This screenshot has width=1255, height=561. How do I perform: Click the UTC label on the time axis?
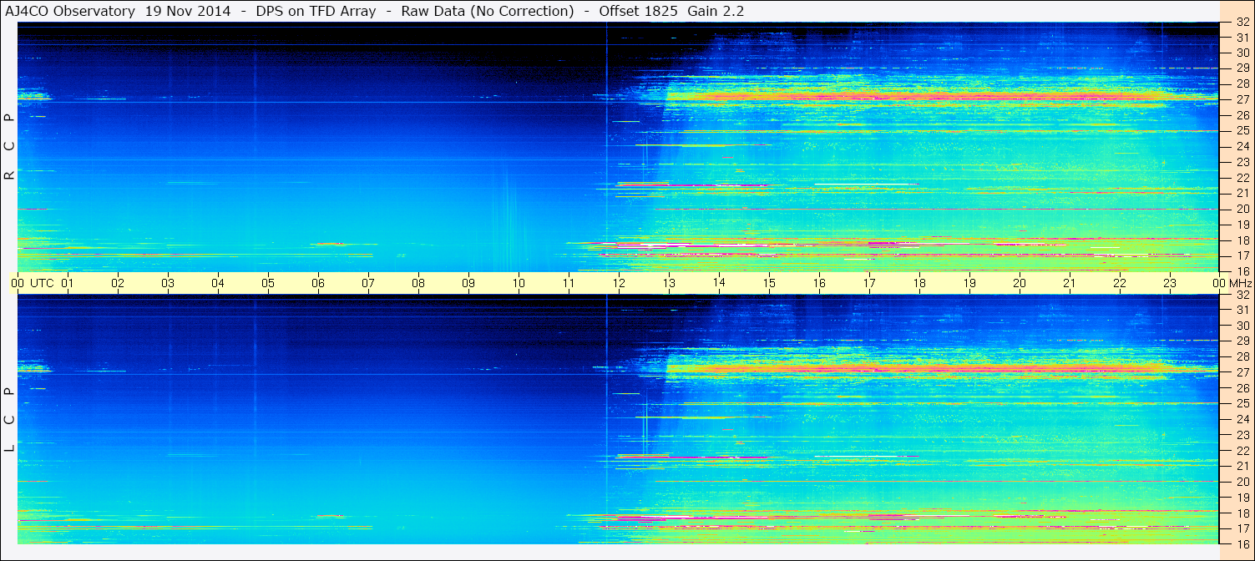pyautogui.click(x=42, y=283)
